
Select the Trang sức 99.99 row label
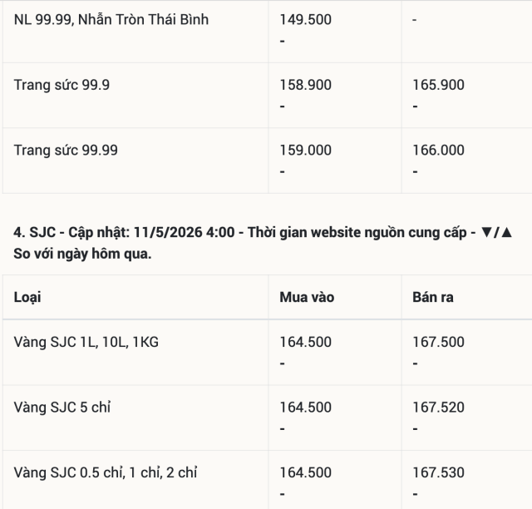[x=66, y=150]
